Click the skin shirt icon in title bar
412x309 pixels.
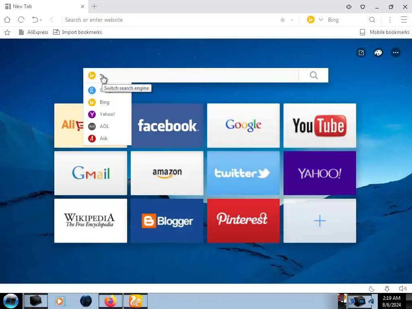[363, 7]
